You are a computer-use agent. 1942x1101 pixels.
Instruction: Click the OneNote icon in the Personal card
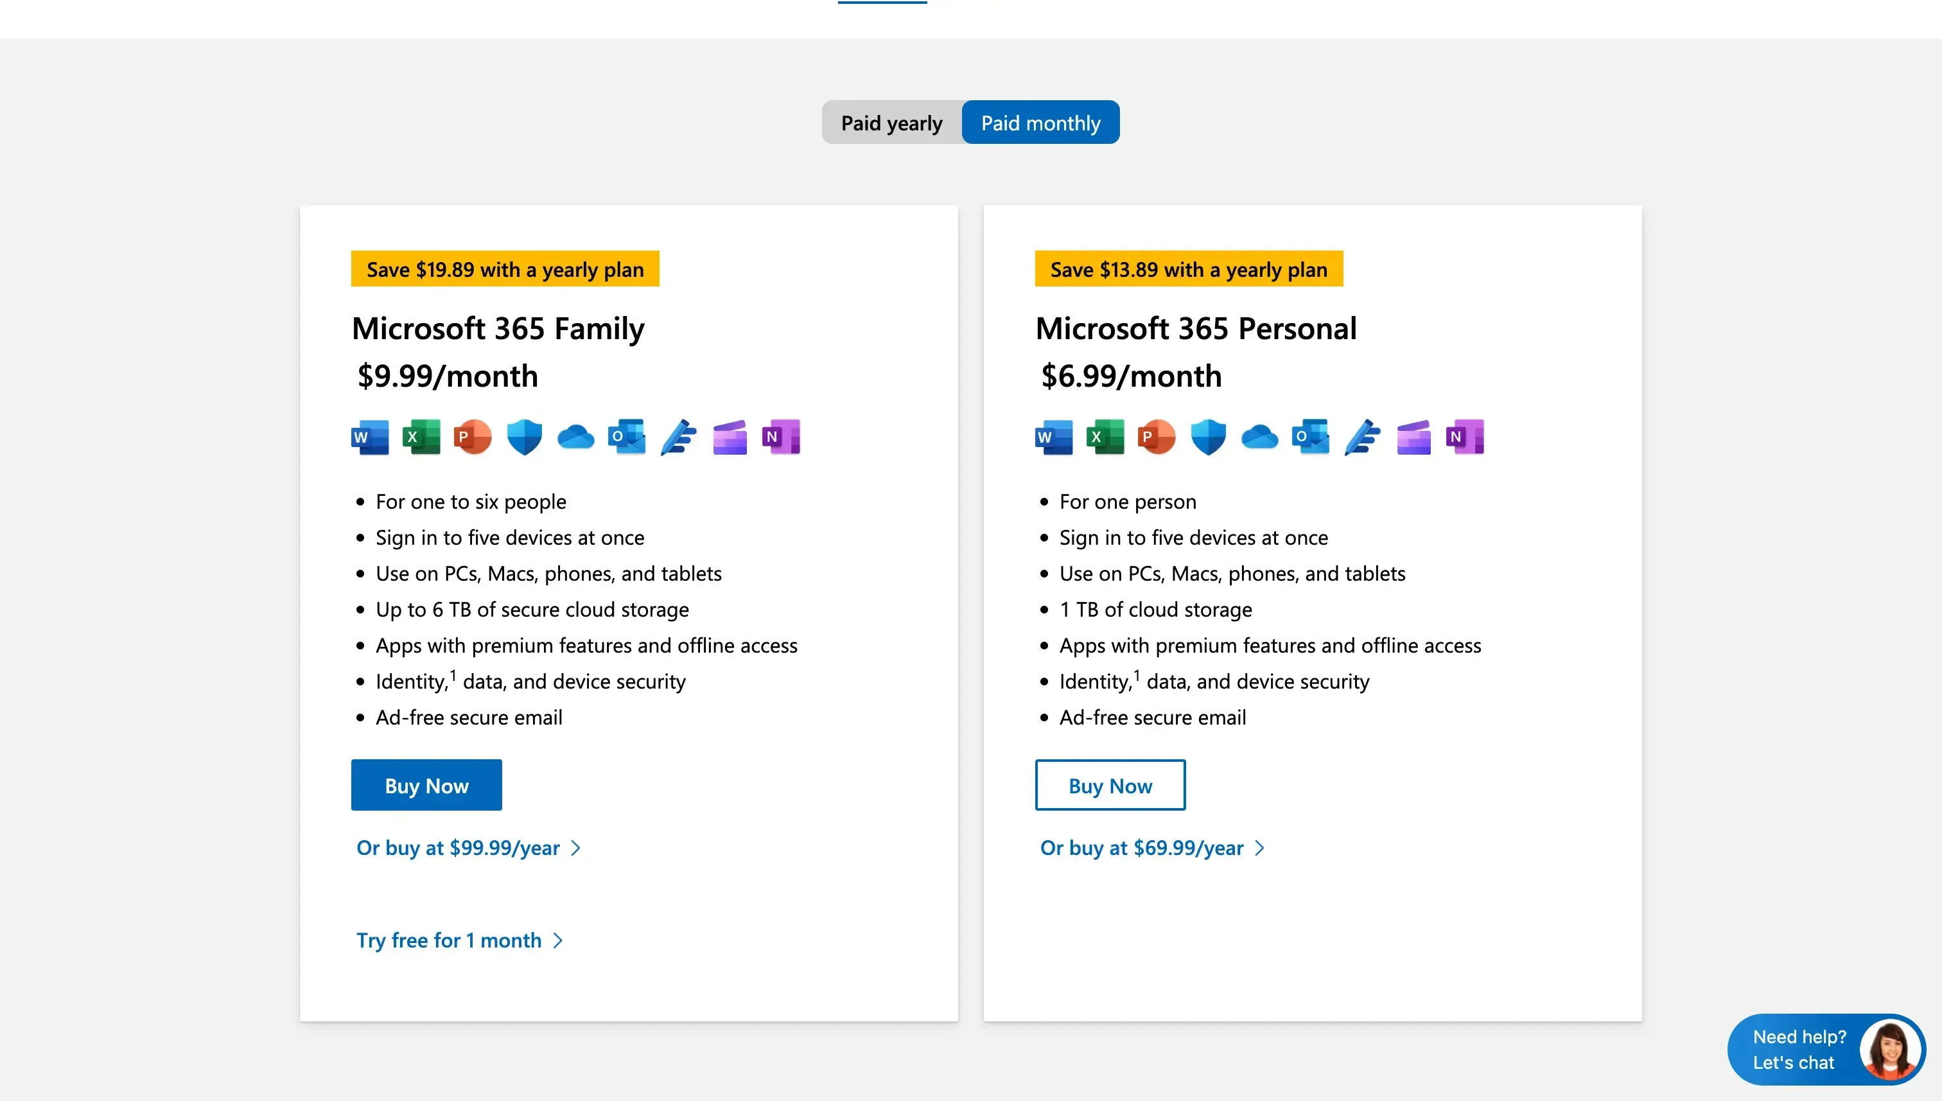[x=1465, y=436]
